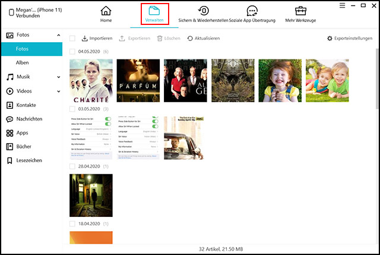Click the hamburger menu icon
Image resolution: width=380 pixels, height=255 pixels.
pyautogui.click(x=342, y=5)
